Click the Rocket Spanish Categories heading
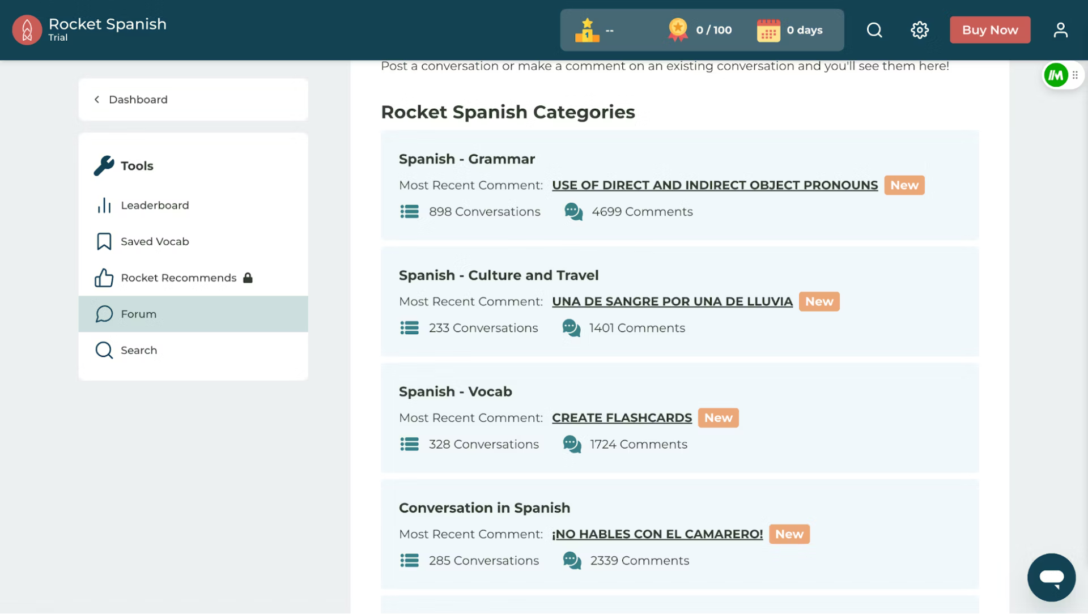 508,112
